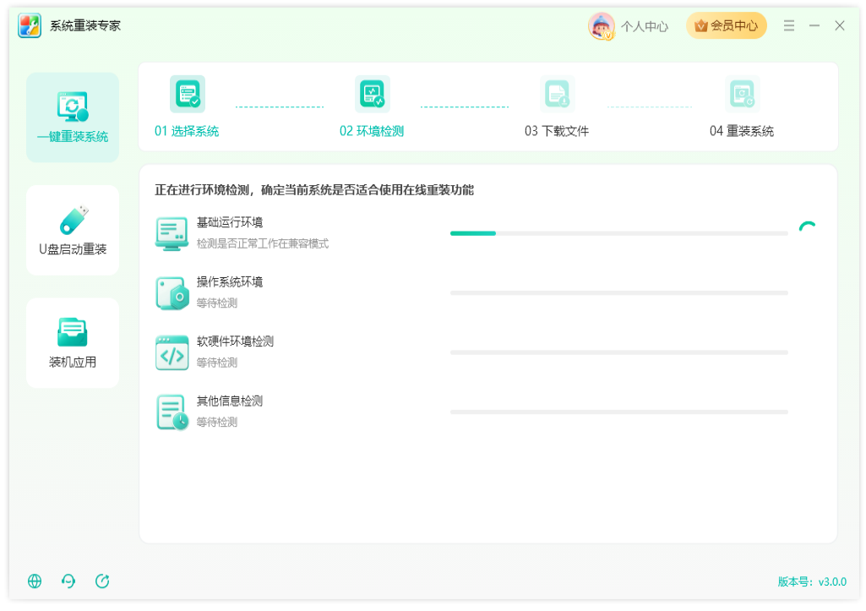This screenshot has width=866, height=611.
Task: Open the hamburger menu in title bar
Action: click(x=788, y=25)
